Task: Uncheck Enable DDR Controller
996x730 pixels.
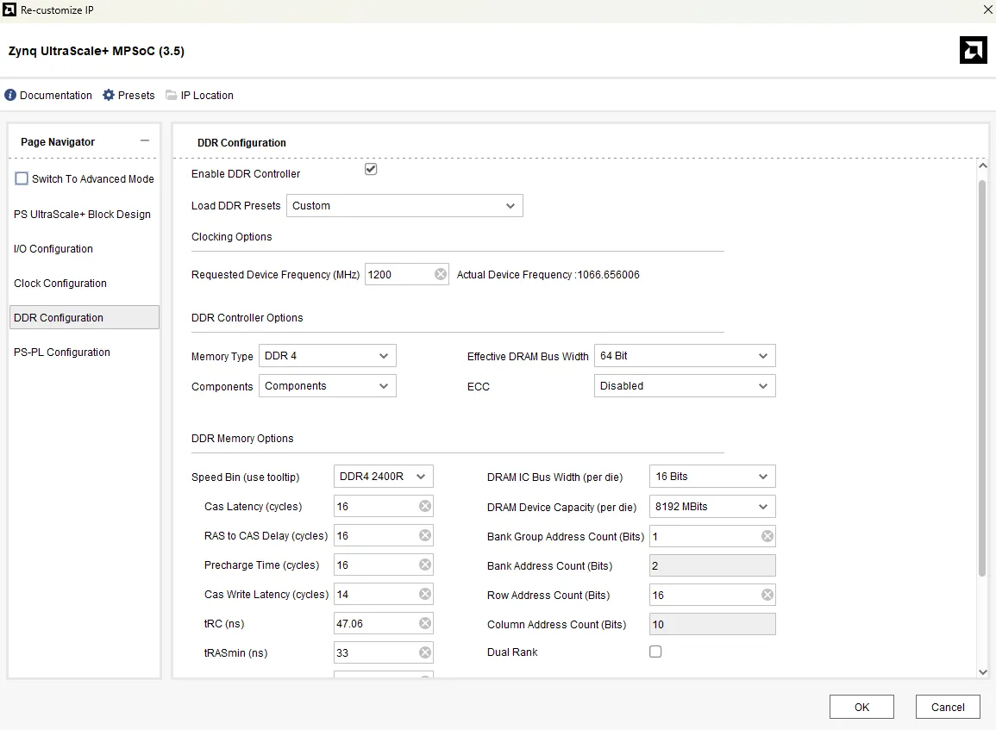Action: coord(371,169)
